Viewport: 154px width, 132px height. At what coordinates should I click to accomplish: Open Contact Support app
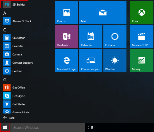[x=18, y=63]
